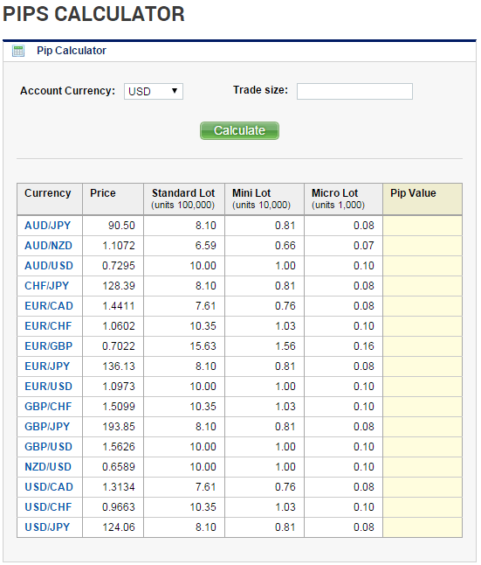Open the AUD/USD currency link
This screenshot has width=481, height=565.
[49, 266]
